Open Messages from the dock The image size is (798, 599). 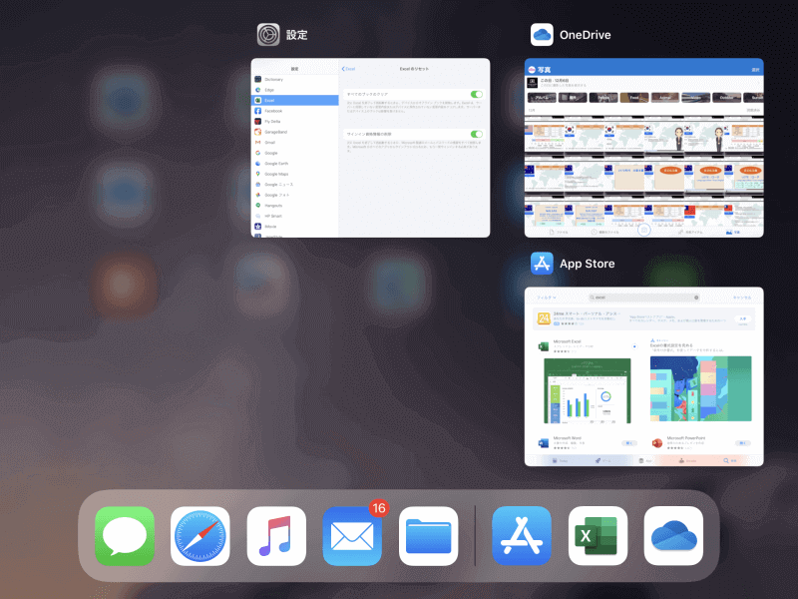click(x=125, y=536)
